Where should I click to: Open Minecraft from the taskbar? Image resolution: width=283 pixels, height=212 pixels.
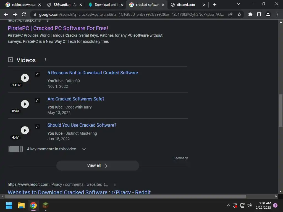[46, 205]
